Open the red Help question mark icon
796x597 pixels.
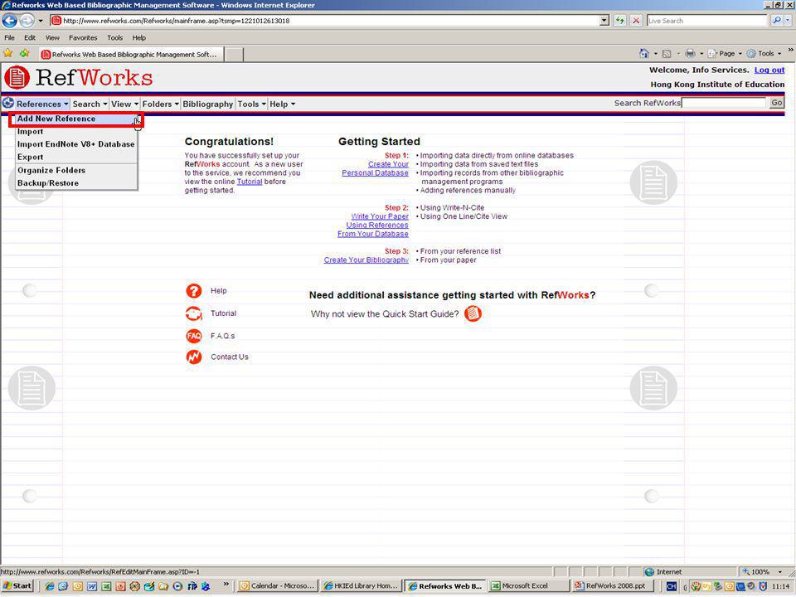(194, 291)
